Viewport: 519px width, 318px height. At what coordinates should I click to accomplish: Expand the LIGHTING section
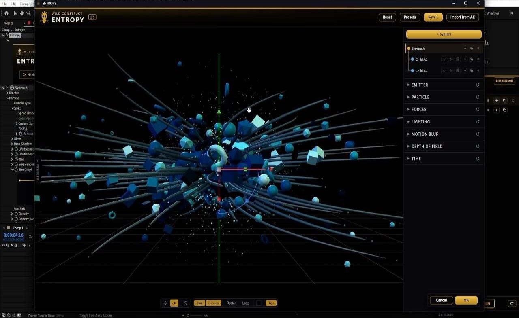[444, 122]
